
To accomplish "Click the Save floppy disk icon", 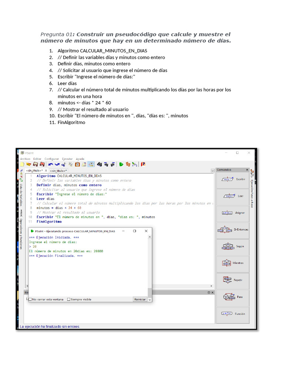I will coord(35,164).
